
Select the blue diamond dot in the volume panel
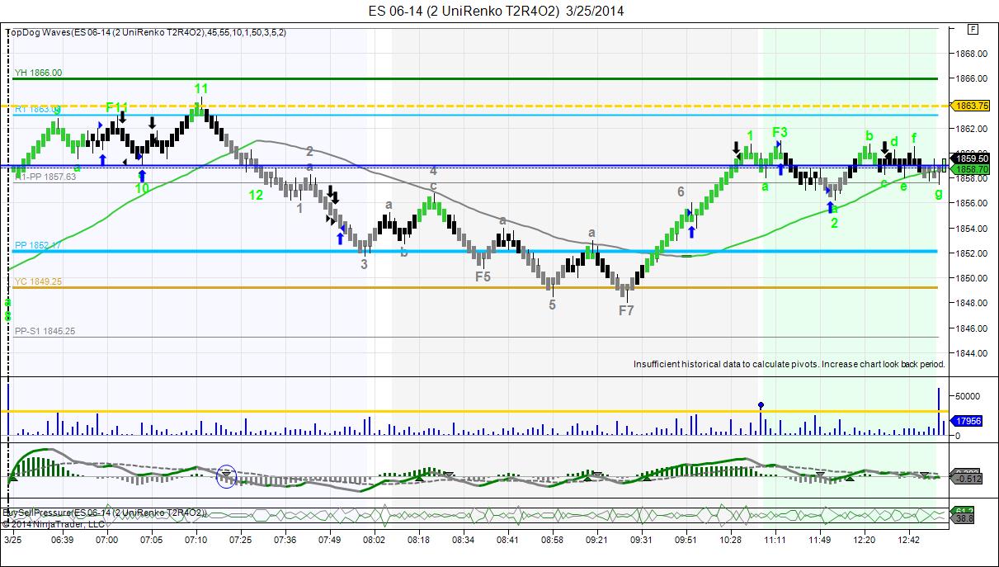(761, 405)
